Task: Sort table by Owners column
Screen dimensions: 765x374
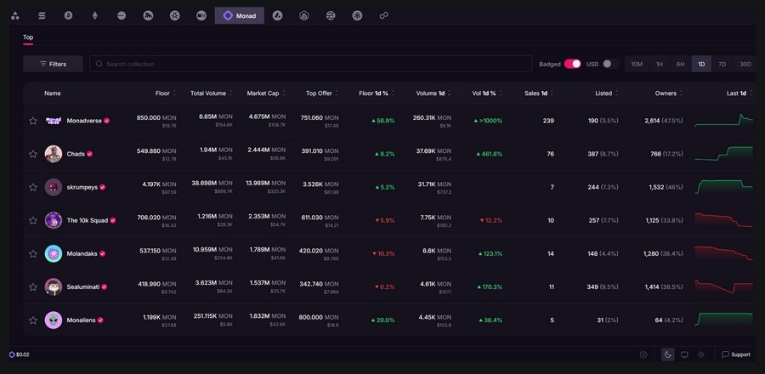Action: [666, 93]
